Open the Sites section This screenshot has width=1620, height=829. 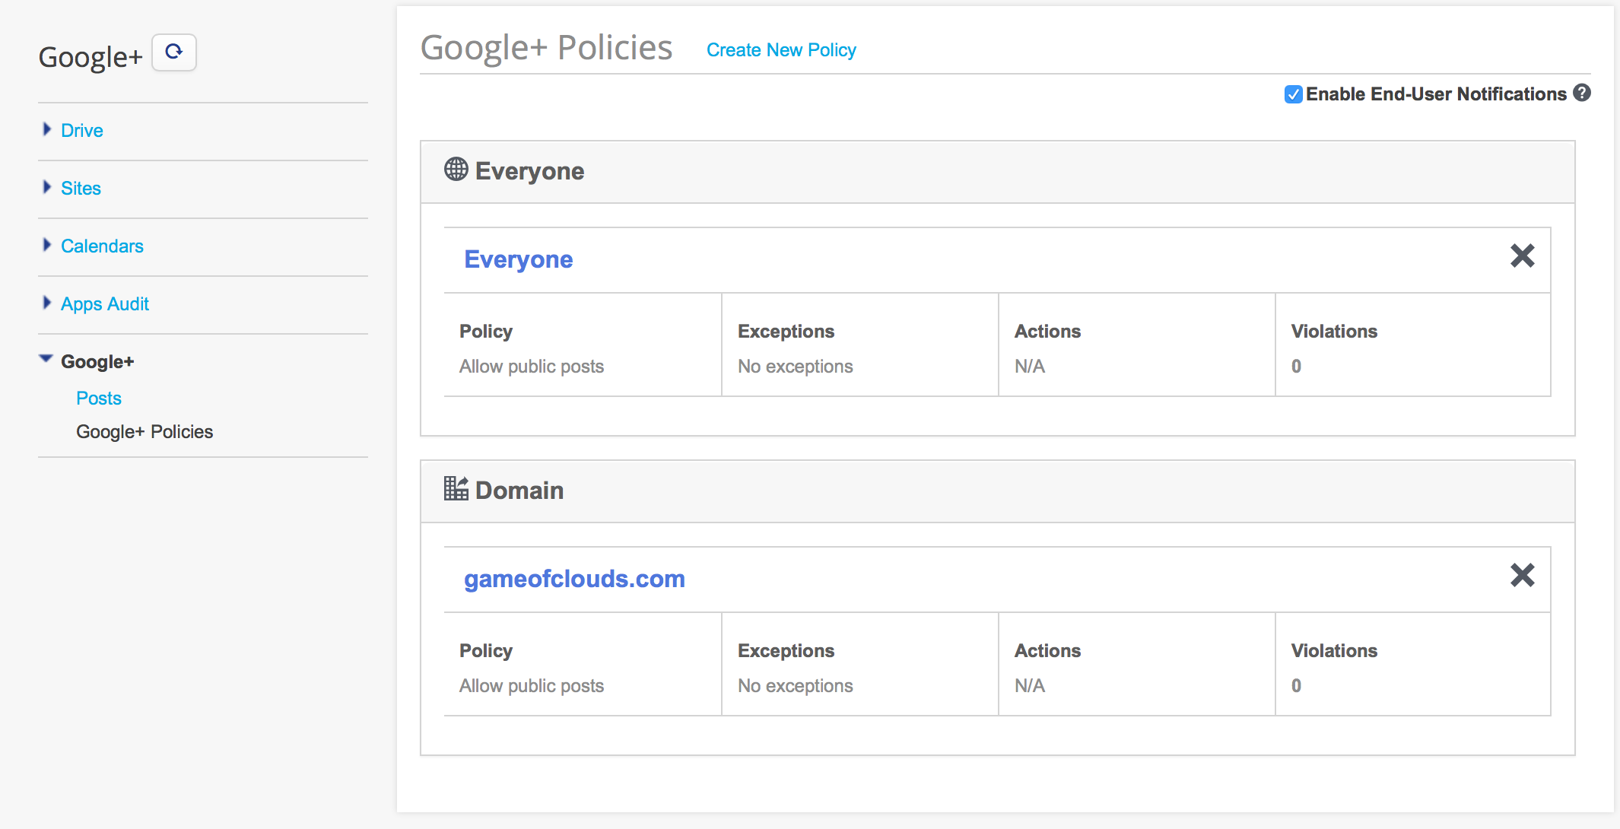[x=81, y=189]
